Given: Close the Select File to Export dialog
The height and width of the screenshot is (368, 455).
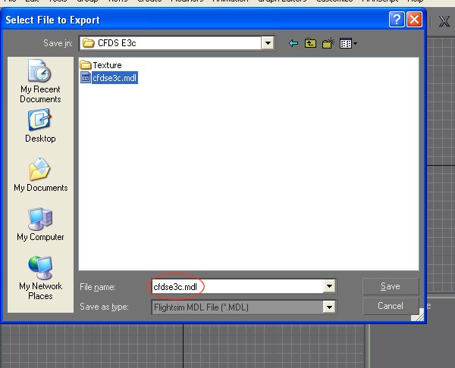Looking at the screenshot, I should [414, 20].
